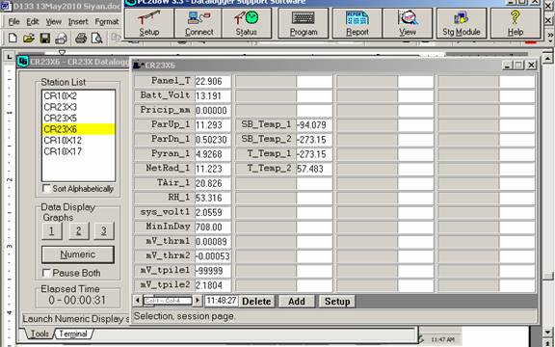Open graph 2 button
The height and width of the screenshot is (347, 555).
(79, 231)
